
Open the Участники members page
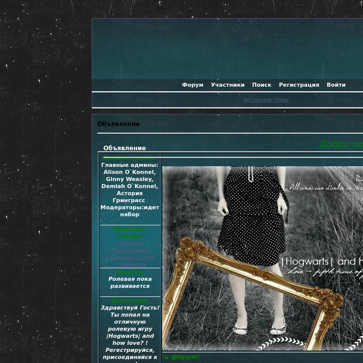227,85
